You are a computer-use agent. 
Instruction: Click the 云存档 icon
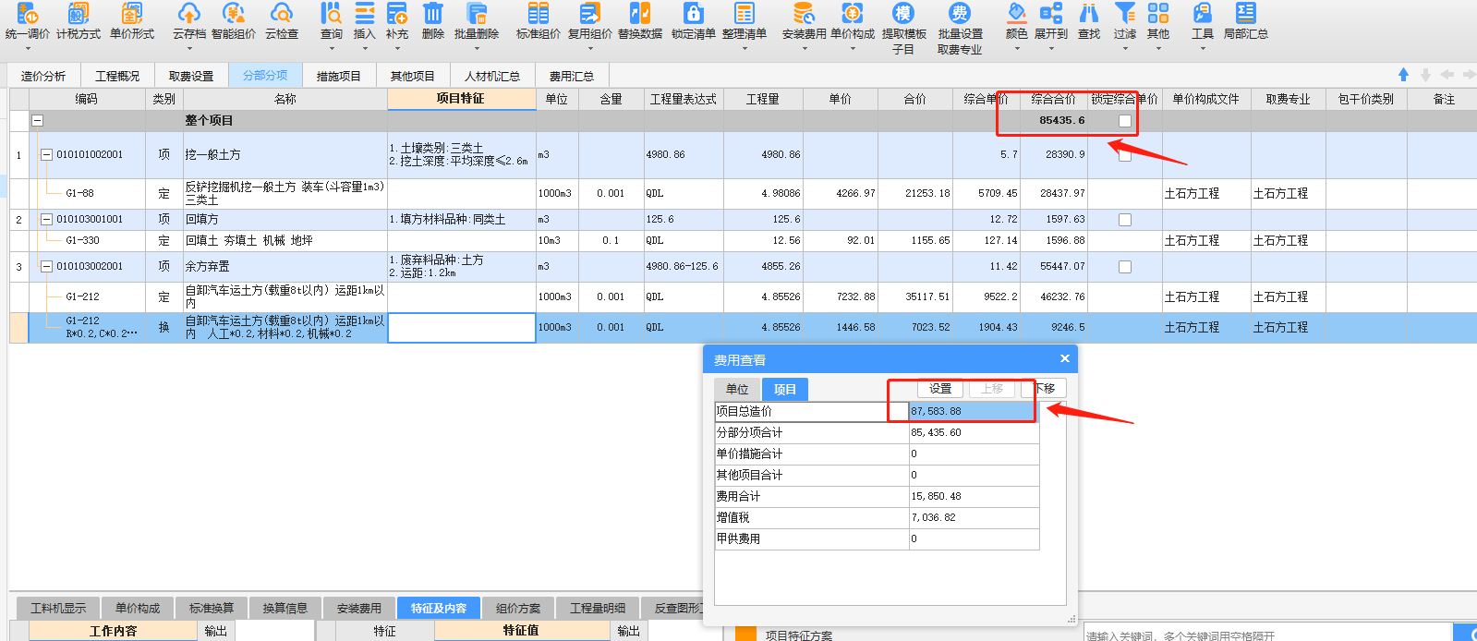click(x=188, y=21)
